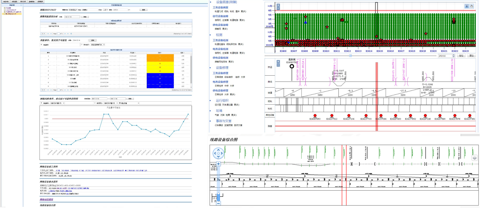480x208 pixels.
Task: Click the refresh icon in the risk event table pager
Action: 71,90
